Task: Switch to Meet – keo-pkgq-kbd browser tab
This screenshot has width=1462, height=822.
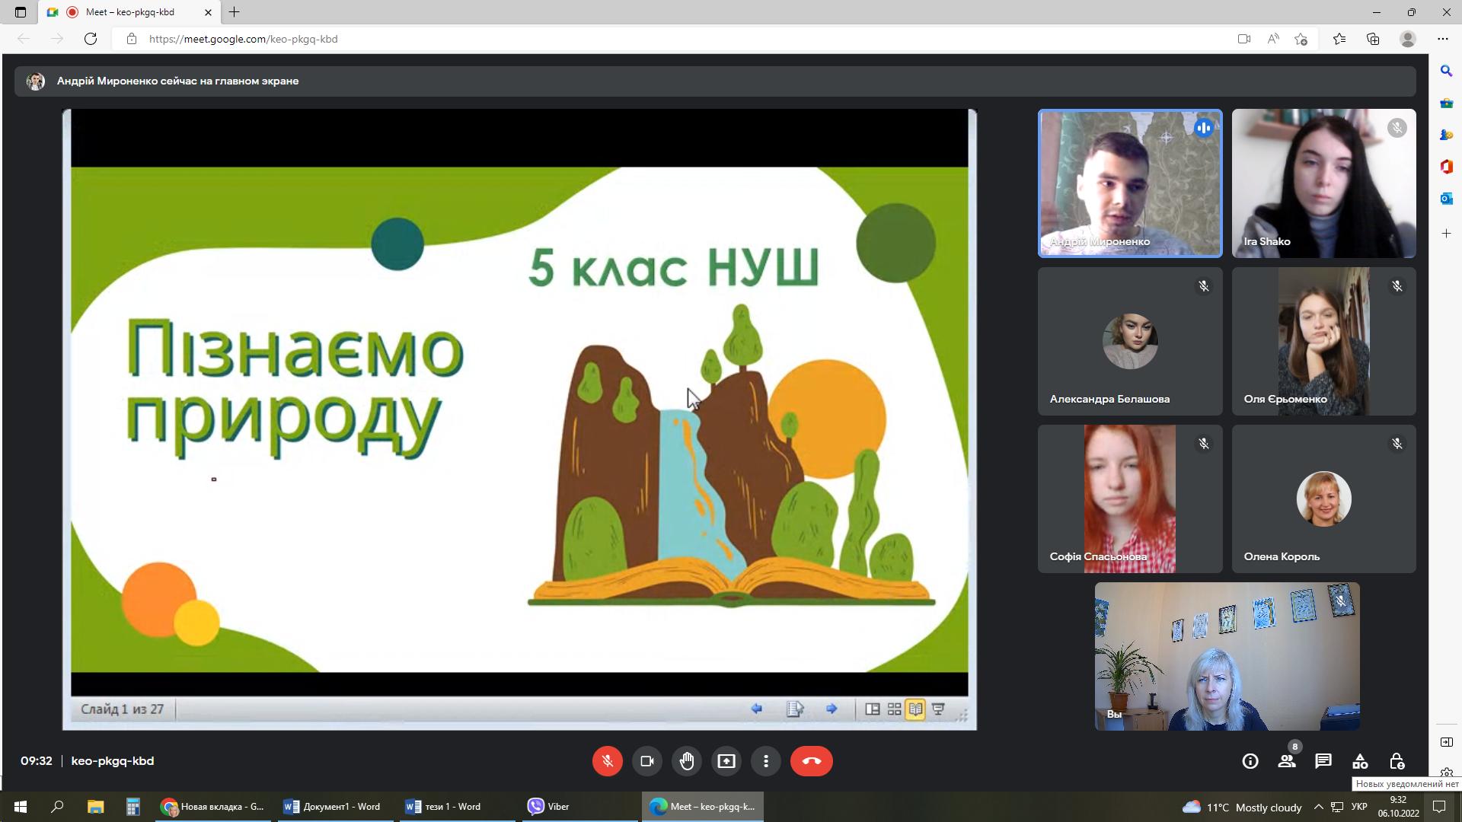Action: (129, 12)
